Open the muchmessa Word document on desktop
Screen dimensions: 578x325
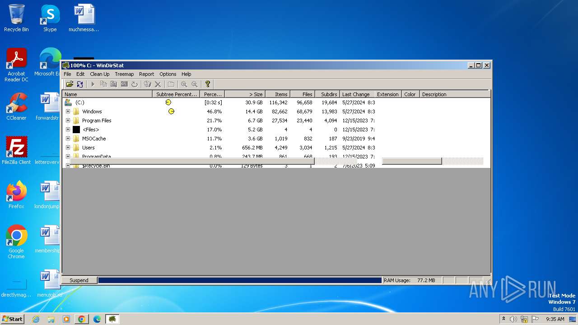click(84, 18)
